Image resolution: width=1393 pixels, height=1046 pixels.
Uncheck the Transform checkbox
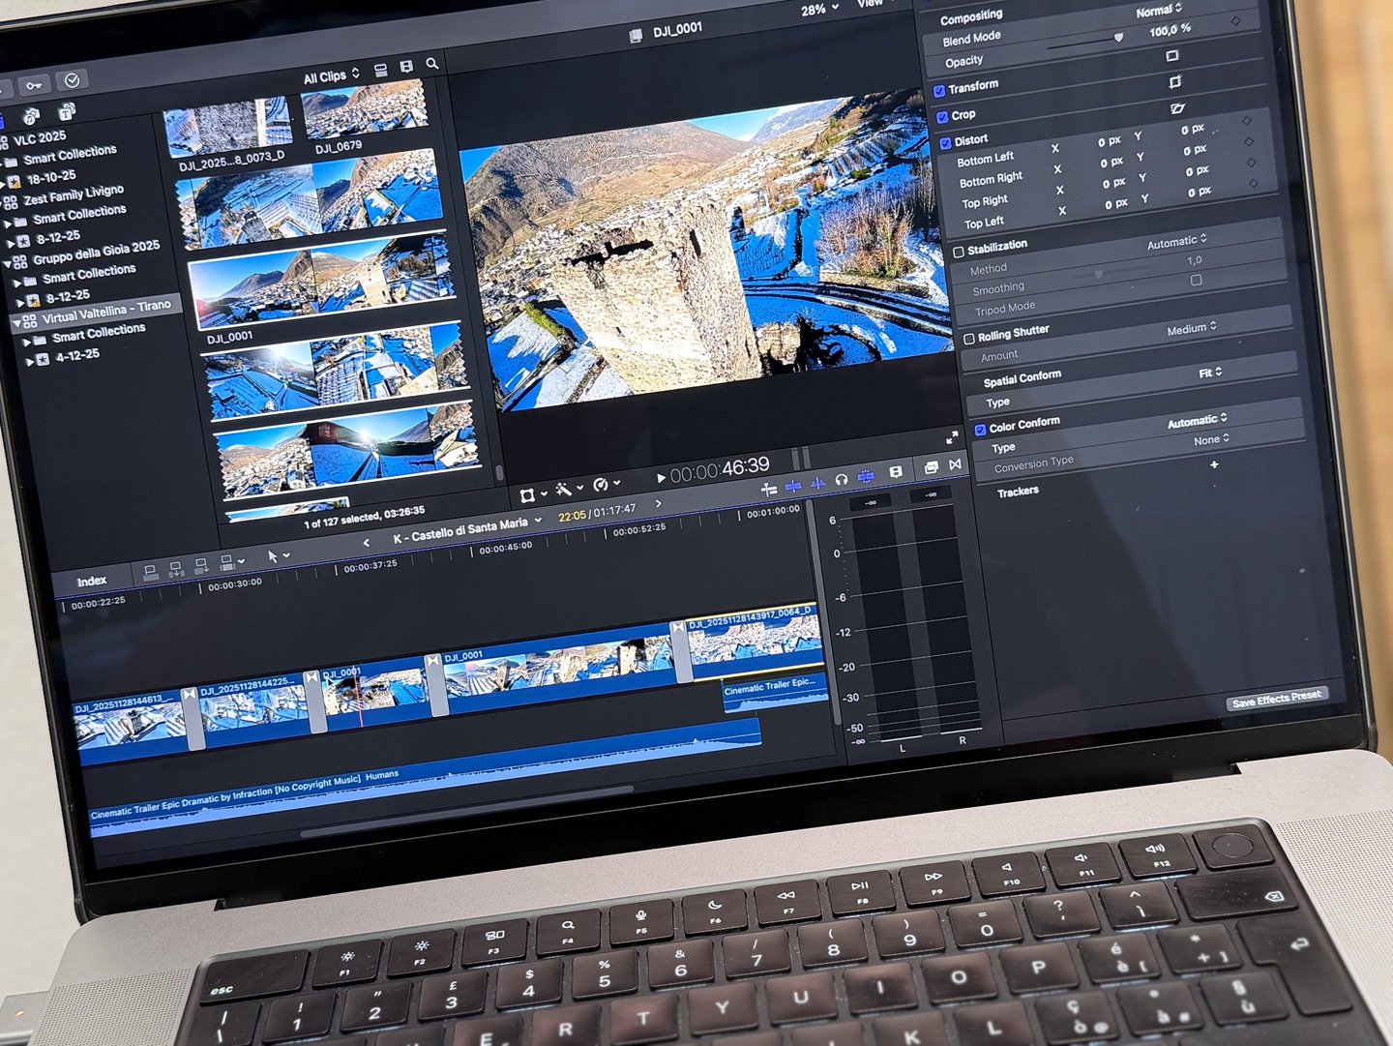(x=939, y=91)
